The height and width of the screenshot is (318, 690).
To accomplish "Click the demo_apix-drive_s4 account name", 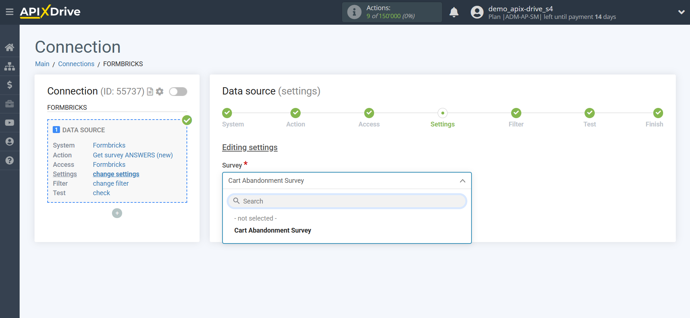I will pos(520,9).
